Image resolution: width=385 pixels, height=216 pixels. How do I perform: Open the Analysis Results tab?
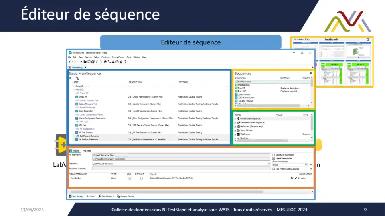[x=126, y=196]
